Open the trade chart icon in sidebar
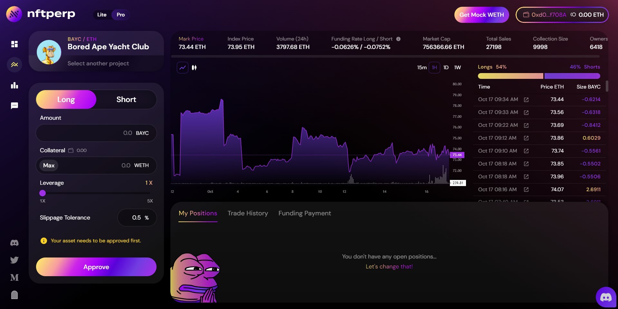Image resolution: width=618 pixels, height=309 pixels. (14, 65)
